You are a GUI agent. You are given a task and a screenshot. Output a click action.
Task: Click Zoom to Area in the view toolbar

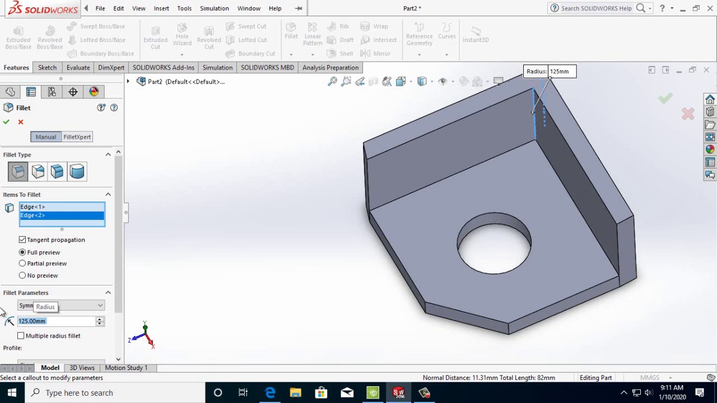tap(346, 82)
